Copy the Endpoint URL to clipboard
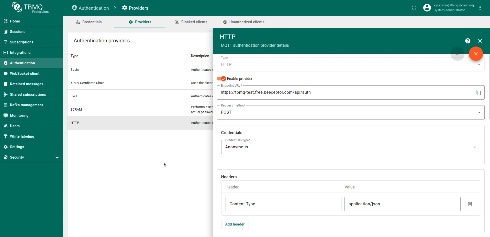This screenshot has width=490, height=237. pos(478,92)
